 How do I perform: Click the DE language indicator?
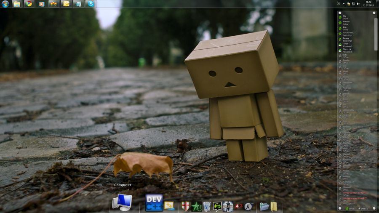(338, 4)
